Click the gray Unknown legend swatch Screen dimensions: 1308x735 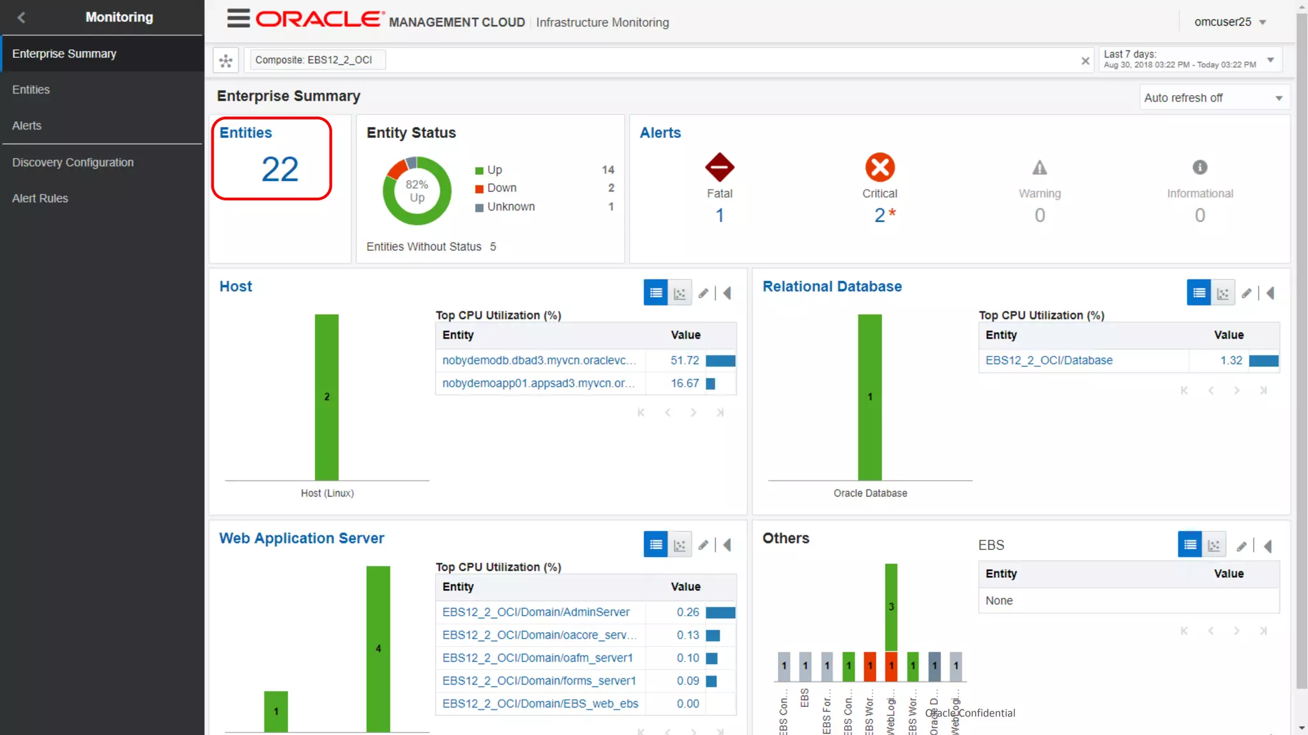click(479, 207)
